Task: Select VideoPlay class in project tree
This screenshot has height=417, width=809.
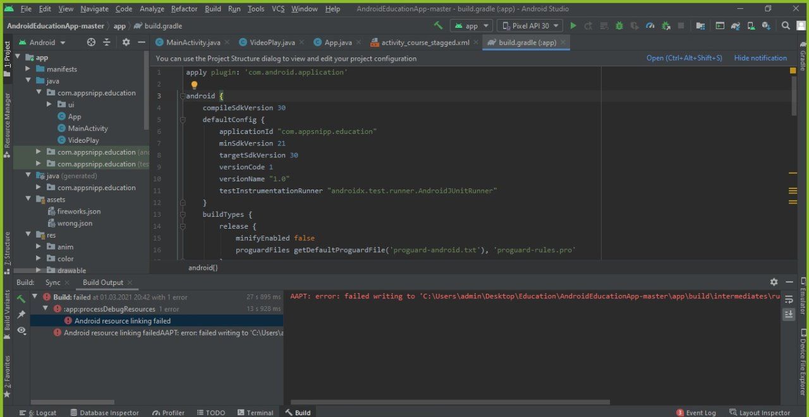Action: click(83, 140)
